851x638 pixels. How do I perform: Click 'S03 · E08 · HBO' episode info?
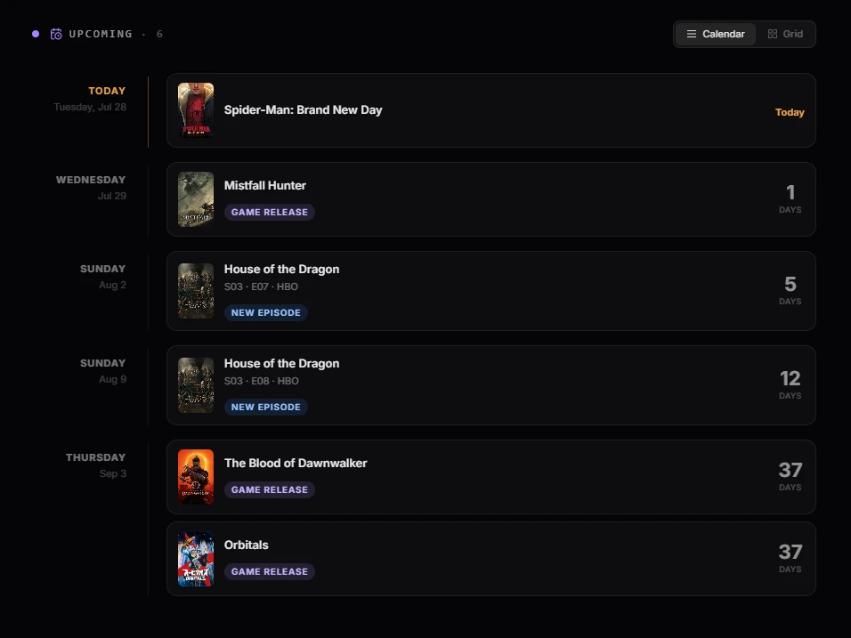(x=262, y=382)
